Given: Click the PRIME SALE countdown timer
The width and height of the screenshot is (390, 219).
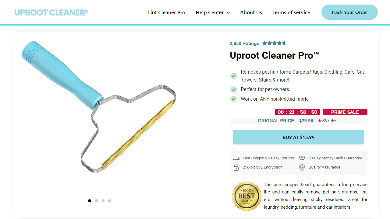Looking at the screenshot, I should pyautogui.click(x=297, y=112).
